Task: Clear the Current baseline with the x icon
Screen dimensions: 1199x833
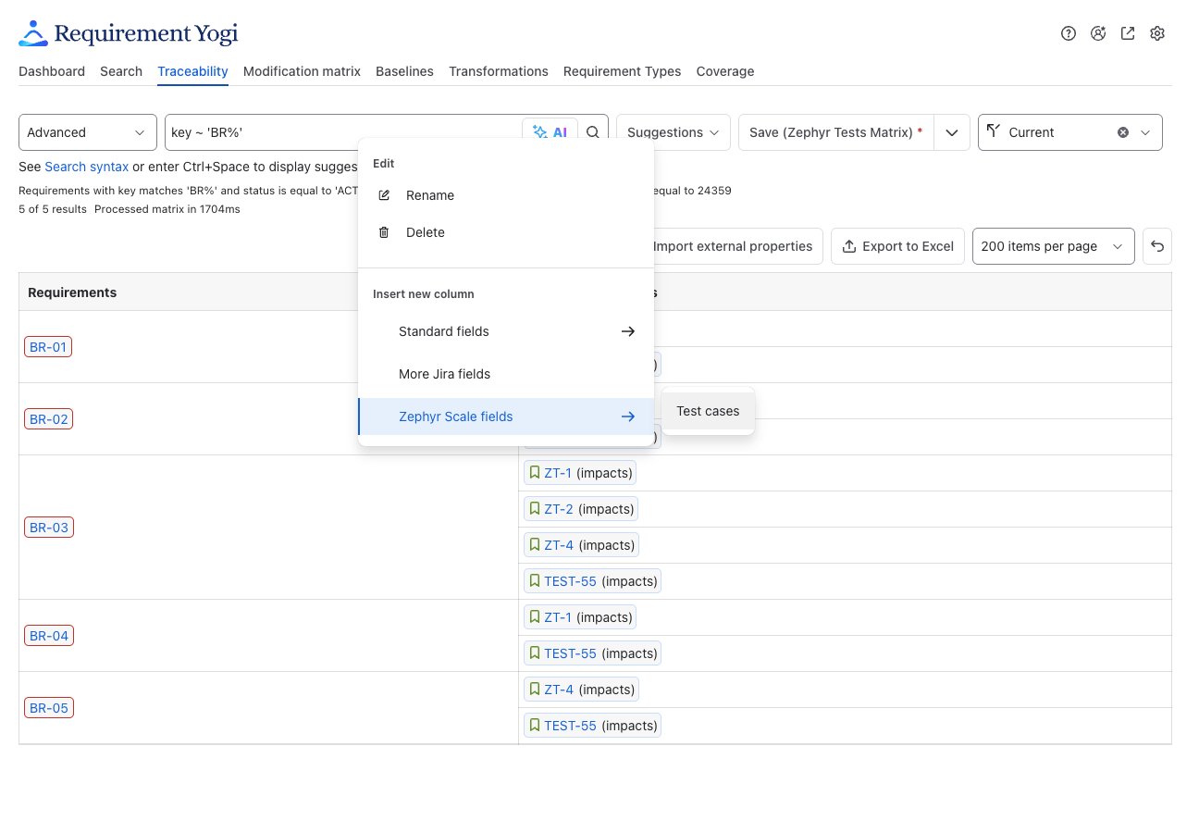Action: pyautogui.click(x=1123, y=132)
